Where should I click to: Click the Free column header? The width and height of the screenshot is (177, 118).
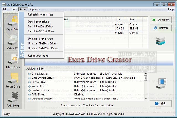tap(132, 20)
